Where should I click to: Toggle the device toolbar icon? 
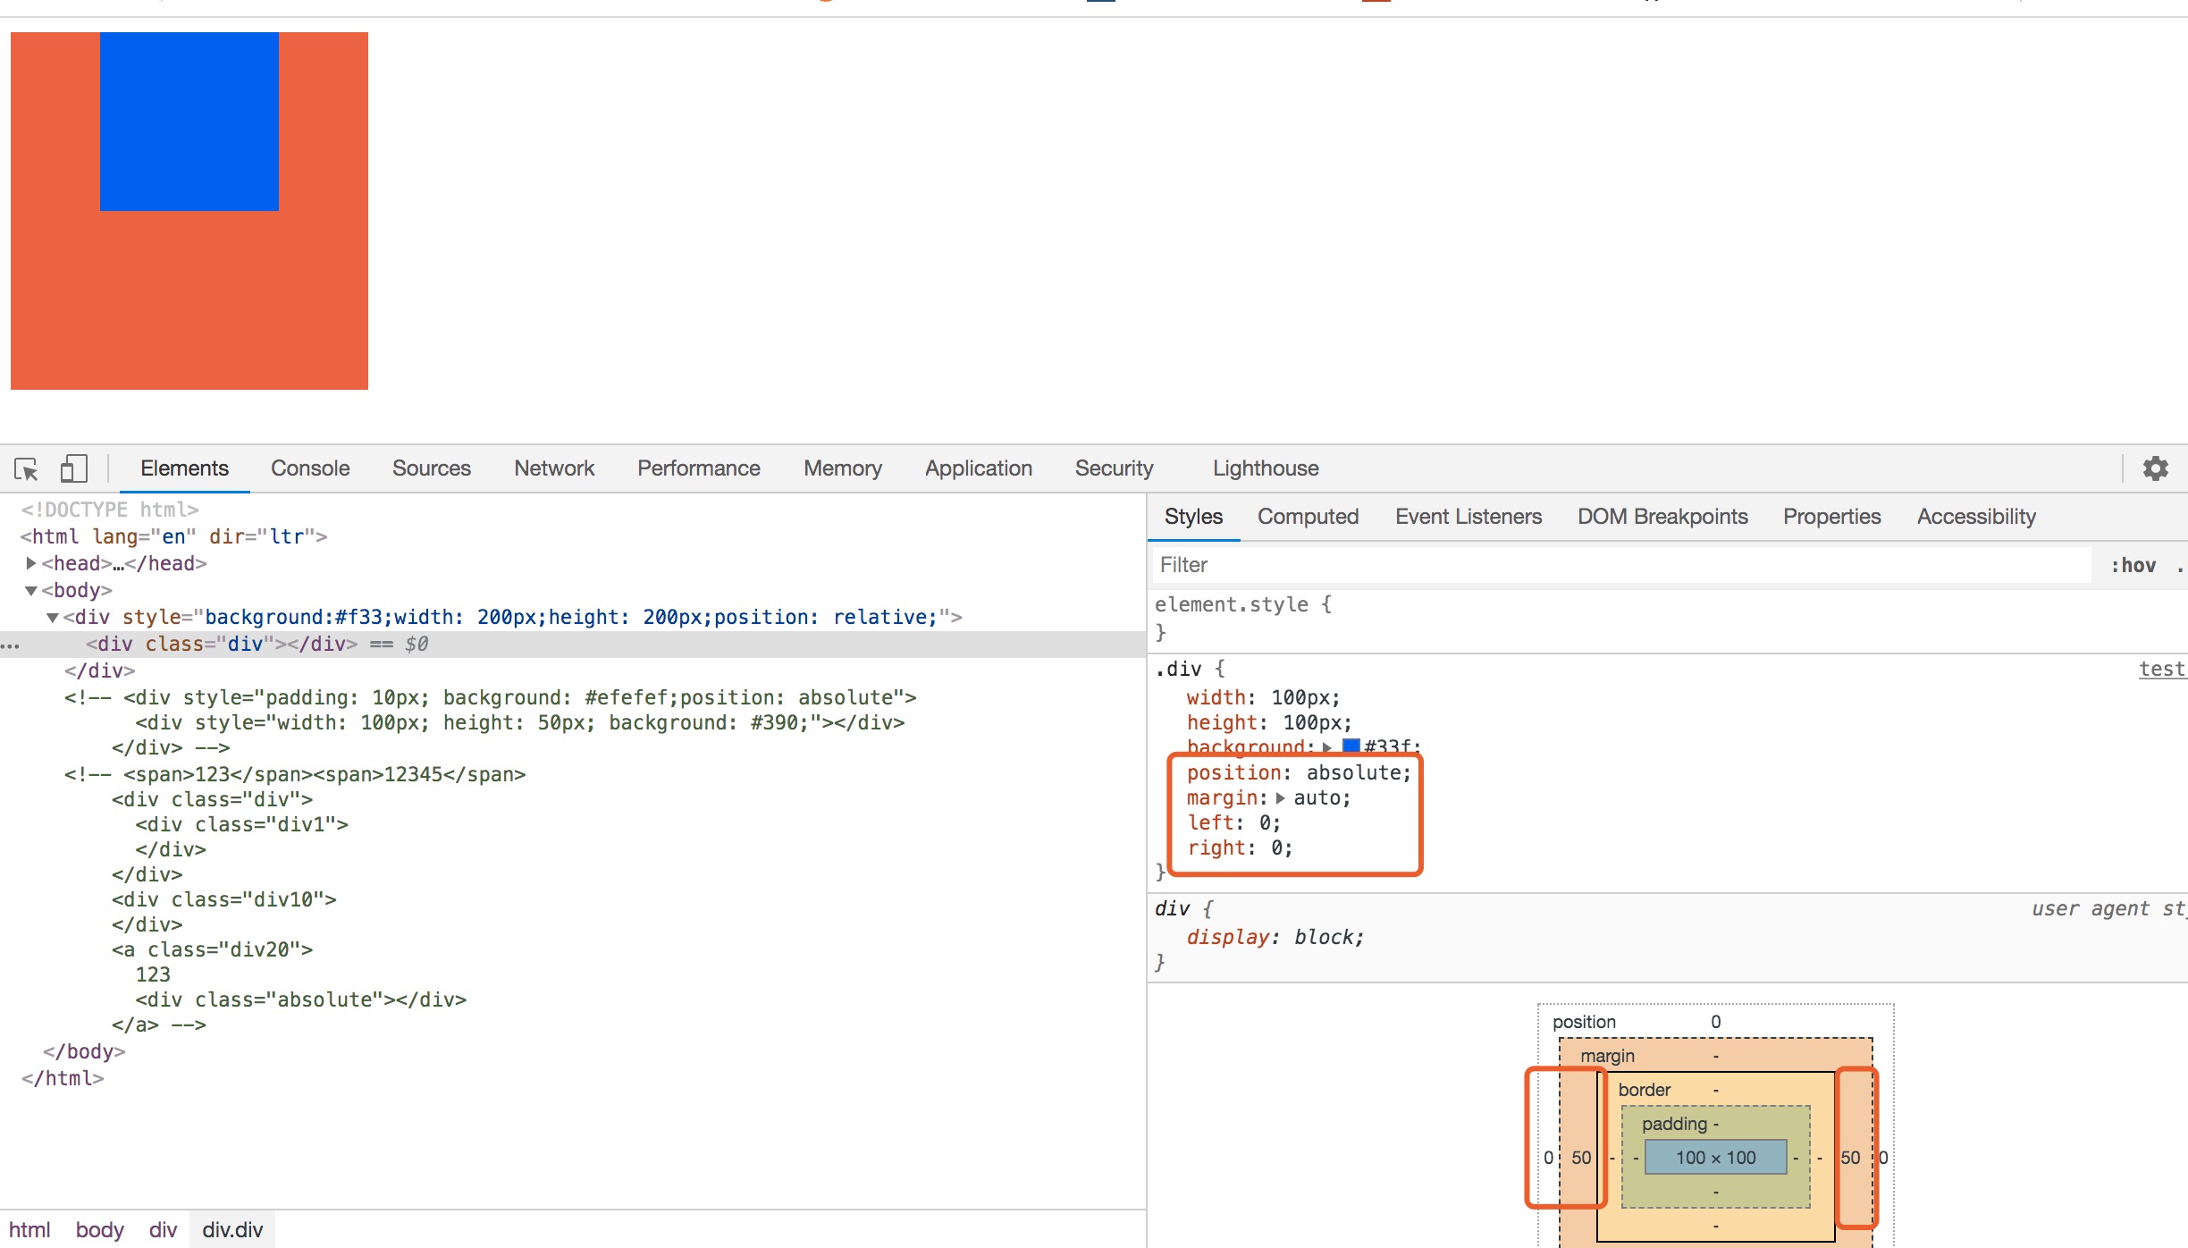tap(73, 468)
